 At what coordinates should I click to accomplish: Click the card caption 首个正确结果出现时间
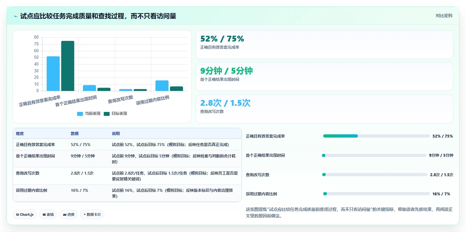tap(220, 79)
